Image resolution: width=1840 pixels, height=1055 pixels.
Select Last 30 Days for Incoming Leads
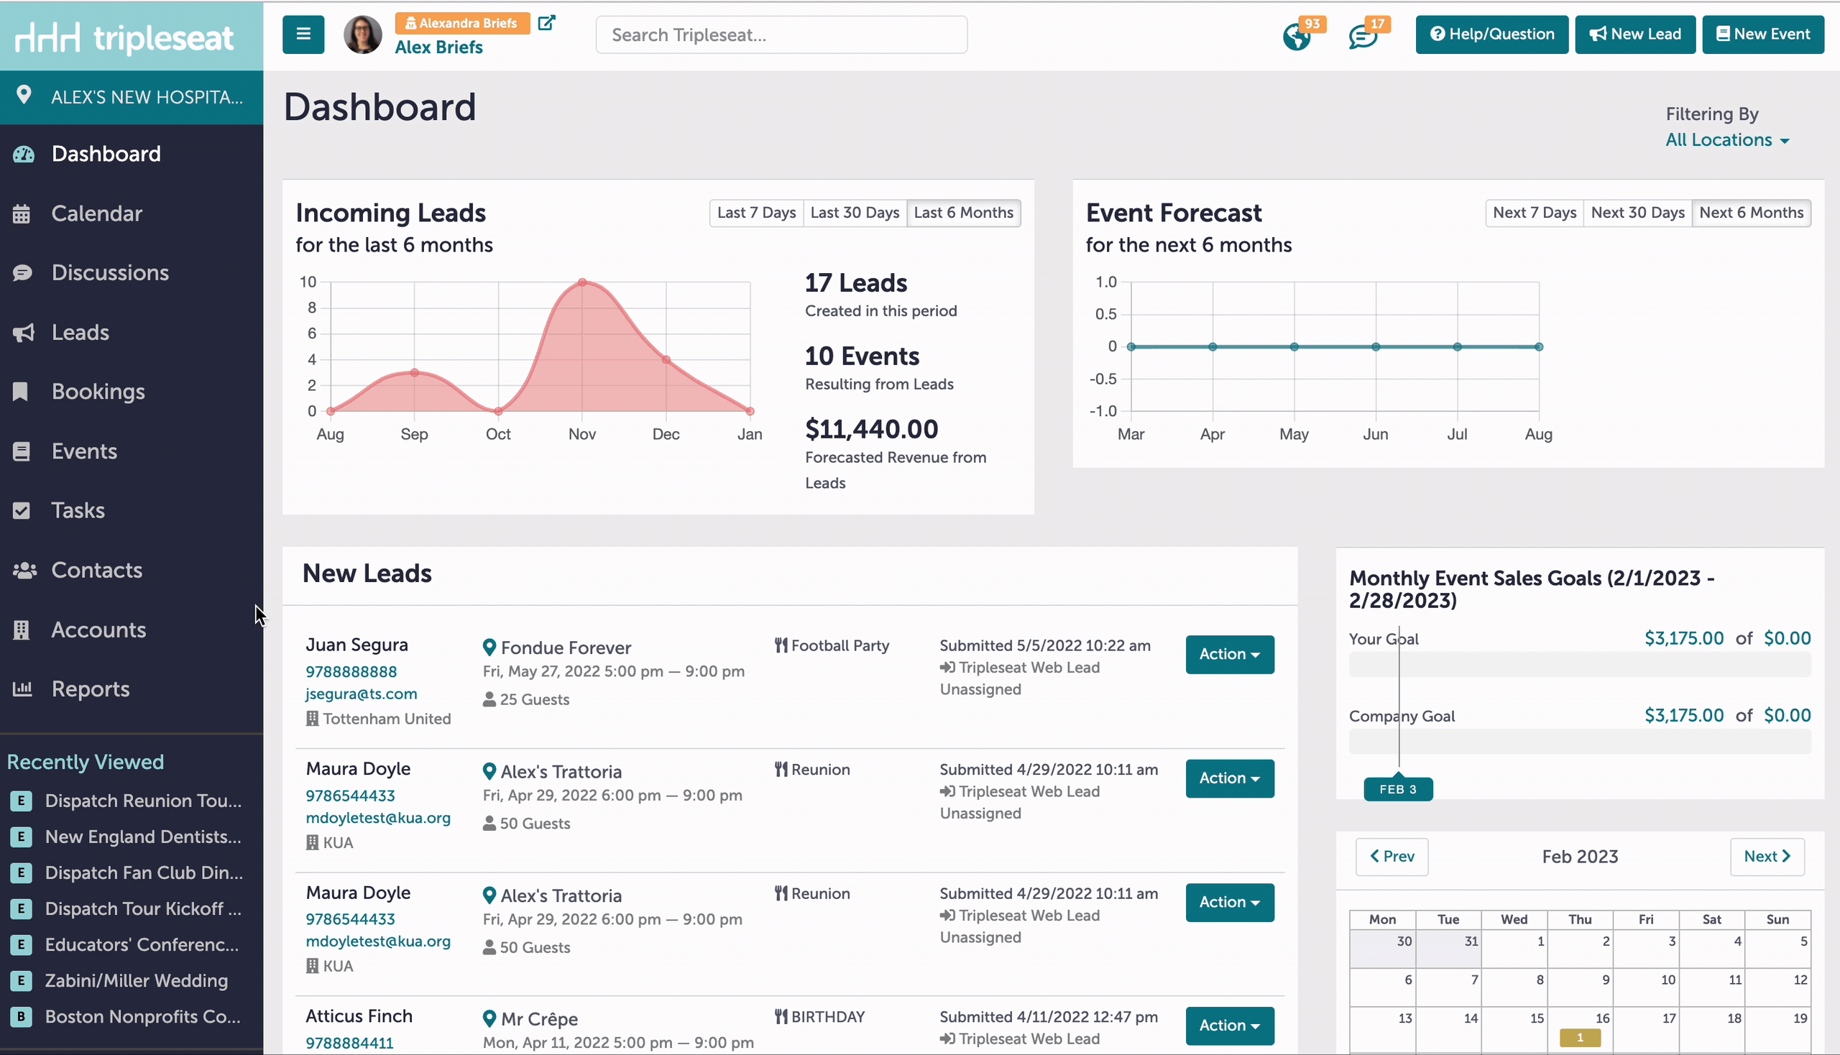click(x=855, y=212)
